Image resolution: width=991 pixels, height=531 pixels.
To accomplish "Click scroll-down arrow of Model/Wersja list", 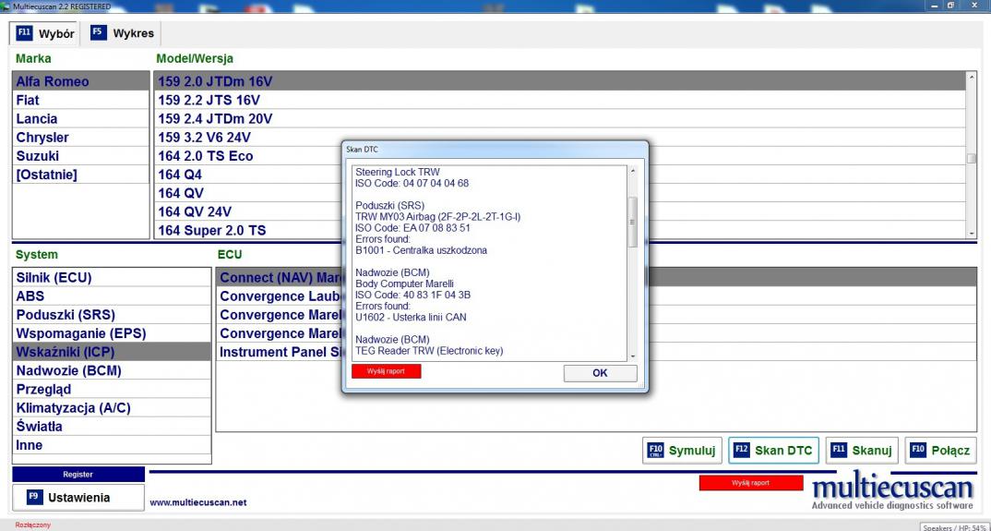I will pyautogui.click(x=972, y=233).
